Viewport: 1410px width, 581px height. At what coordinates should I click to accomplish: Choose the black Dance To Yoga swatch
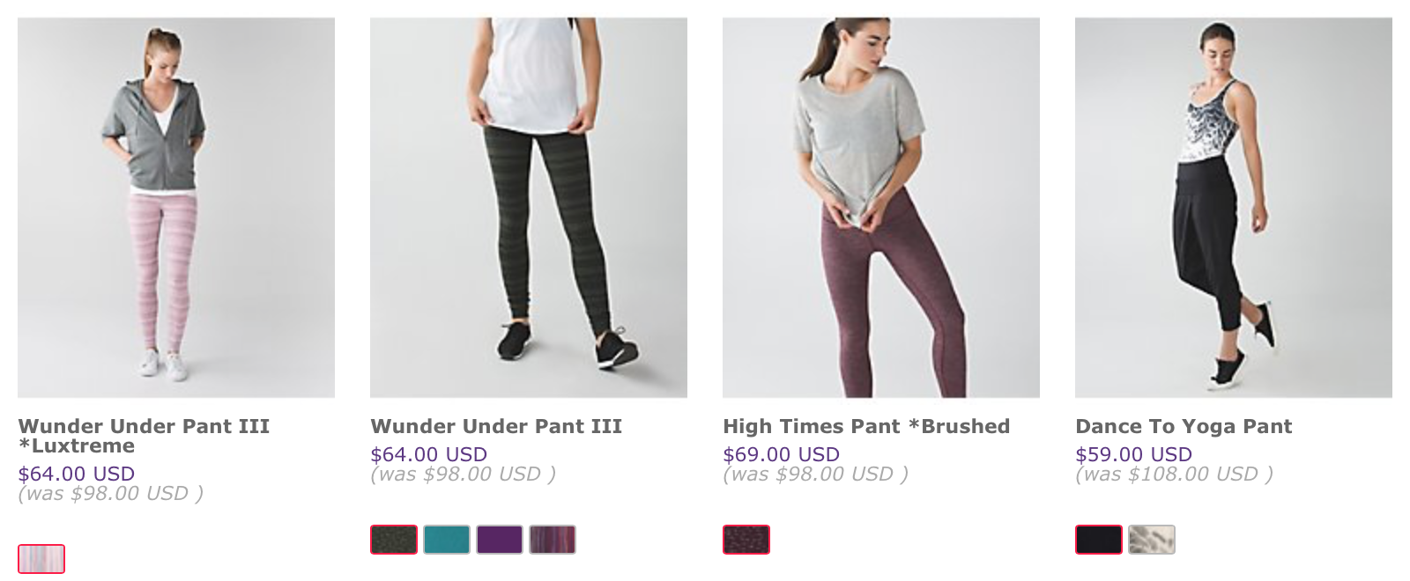(1099, 540)
